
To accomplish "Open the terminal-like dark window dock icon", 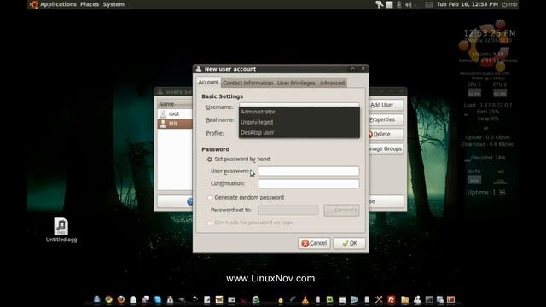I will click(429, 299).
